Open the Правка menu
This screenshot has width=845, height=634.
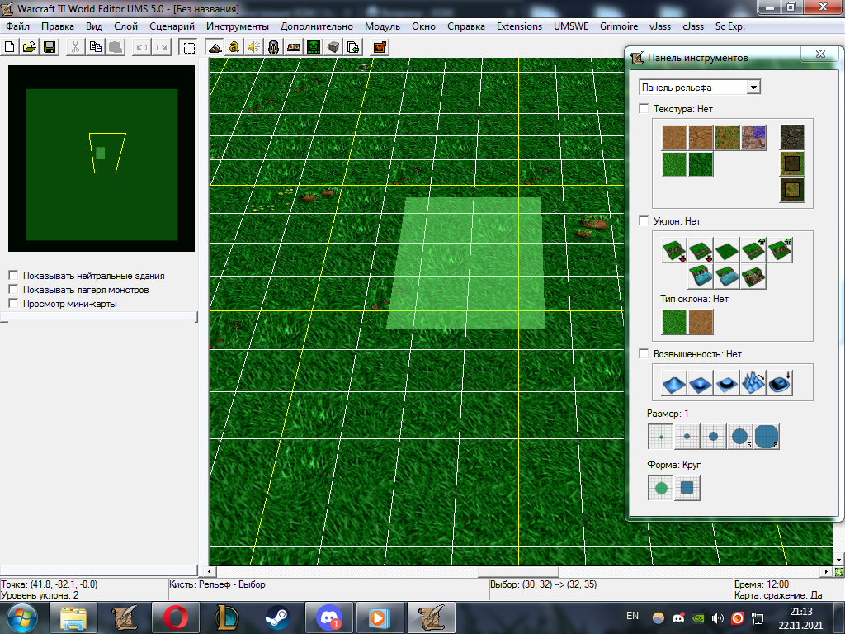pos(58,26)
